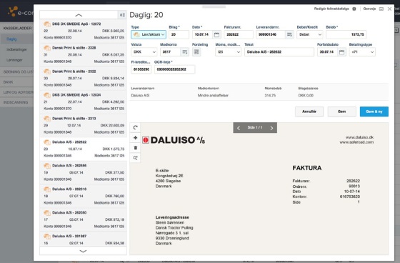Click the invoice icon of DKS DK SMEDIE 12072
The image size is (400, 263).
pos(46,24)
